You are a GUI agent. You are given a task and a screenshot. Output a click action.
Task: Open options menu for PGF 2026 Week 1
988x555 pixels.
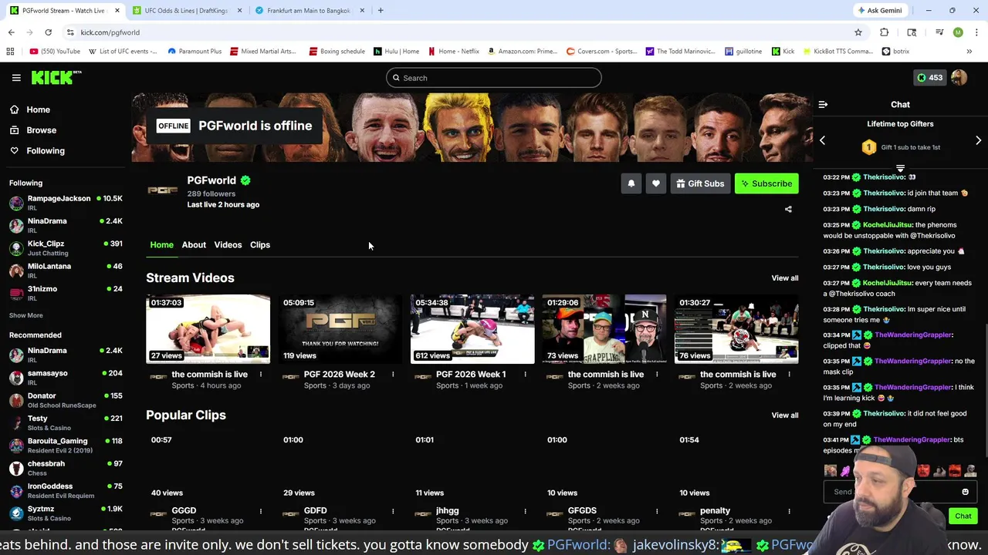(525, 375)
